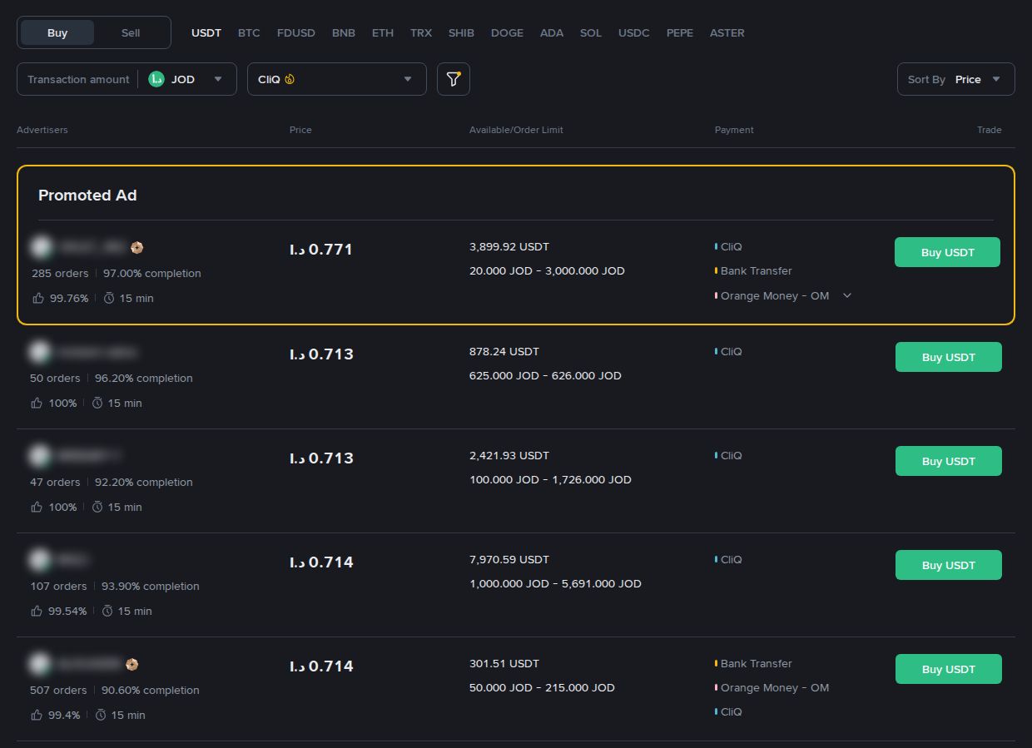Viewport: 1032px width, 748px height.
Task: Click the Available/Order Limit column header
Action: [516, 130]
